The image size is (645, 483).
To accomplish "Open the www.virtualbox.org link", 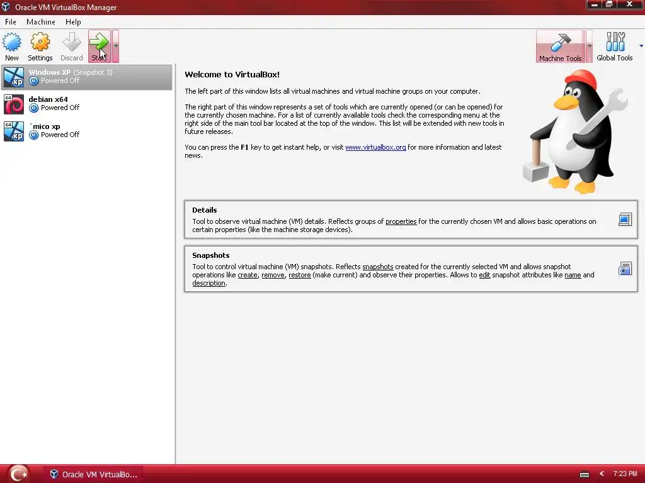I will (x=375, y=147).
